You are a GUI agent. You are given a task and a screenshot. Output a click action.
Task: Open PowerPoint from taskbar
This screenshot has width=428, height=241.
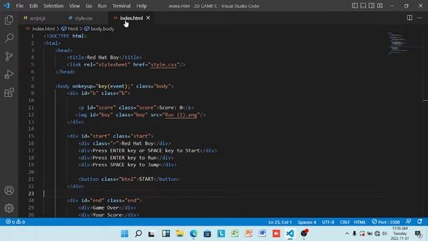[x=249, y=234]
